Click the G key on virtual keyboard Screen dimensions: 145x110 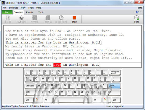click(x=66, y=86)
